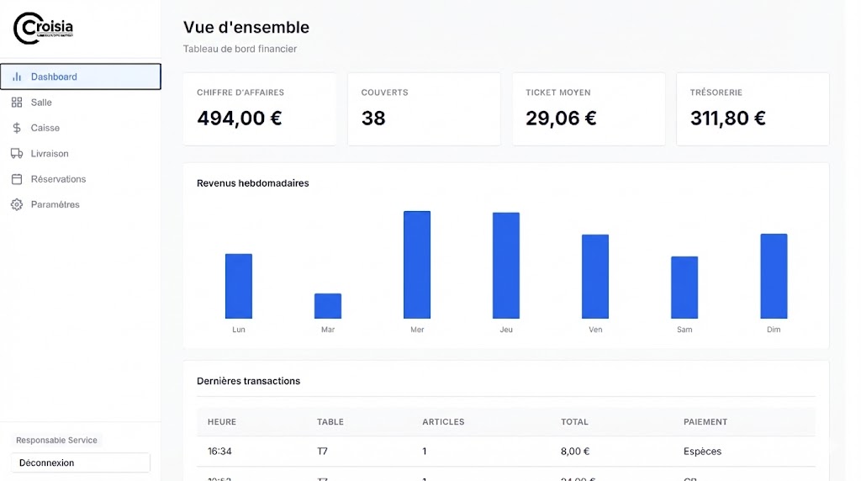Open the Dashboard menu item
This screenshot has height=481, width=861.
pyautogui.click(x=81, y=77)
